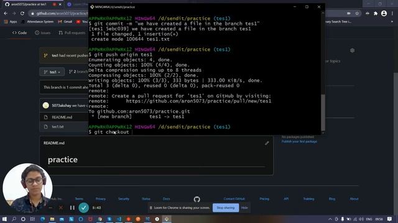
Task: Click the GitHub pull/new/tes1 URL in terminal
Action: (198, 101)
